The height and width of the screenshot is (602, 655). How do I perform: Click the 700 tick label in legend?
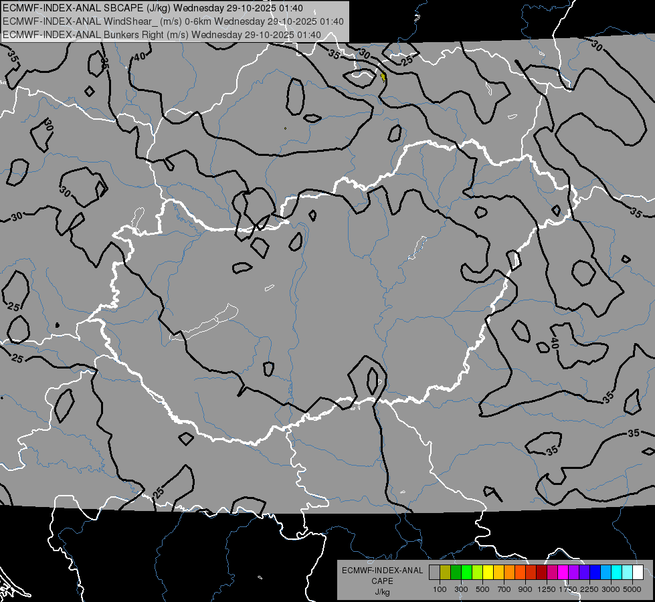504,589
